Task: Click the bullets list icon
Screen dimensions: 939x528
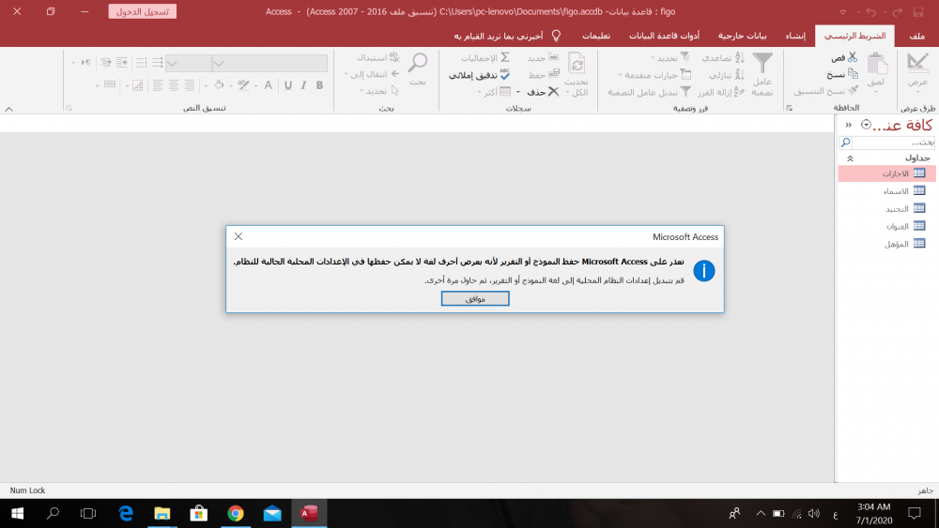Action: click(x=158, y=62)
